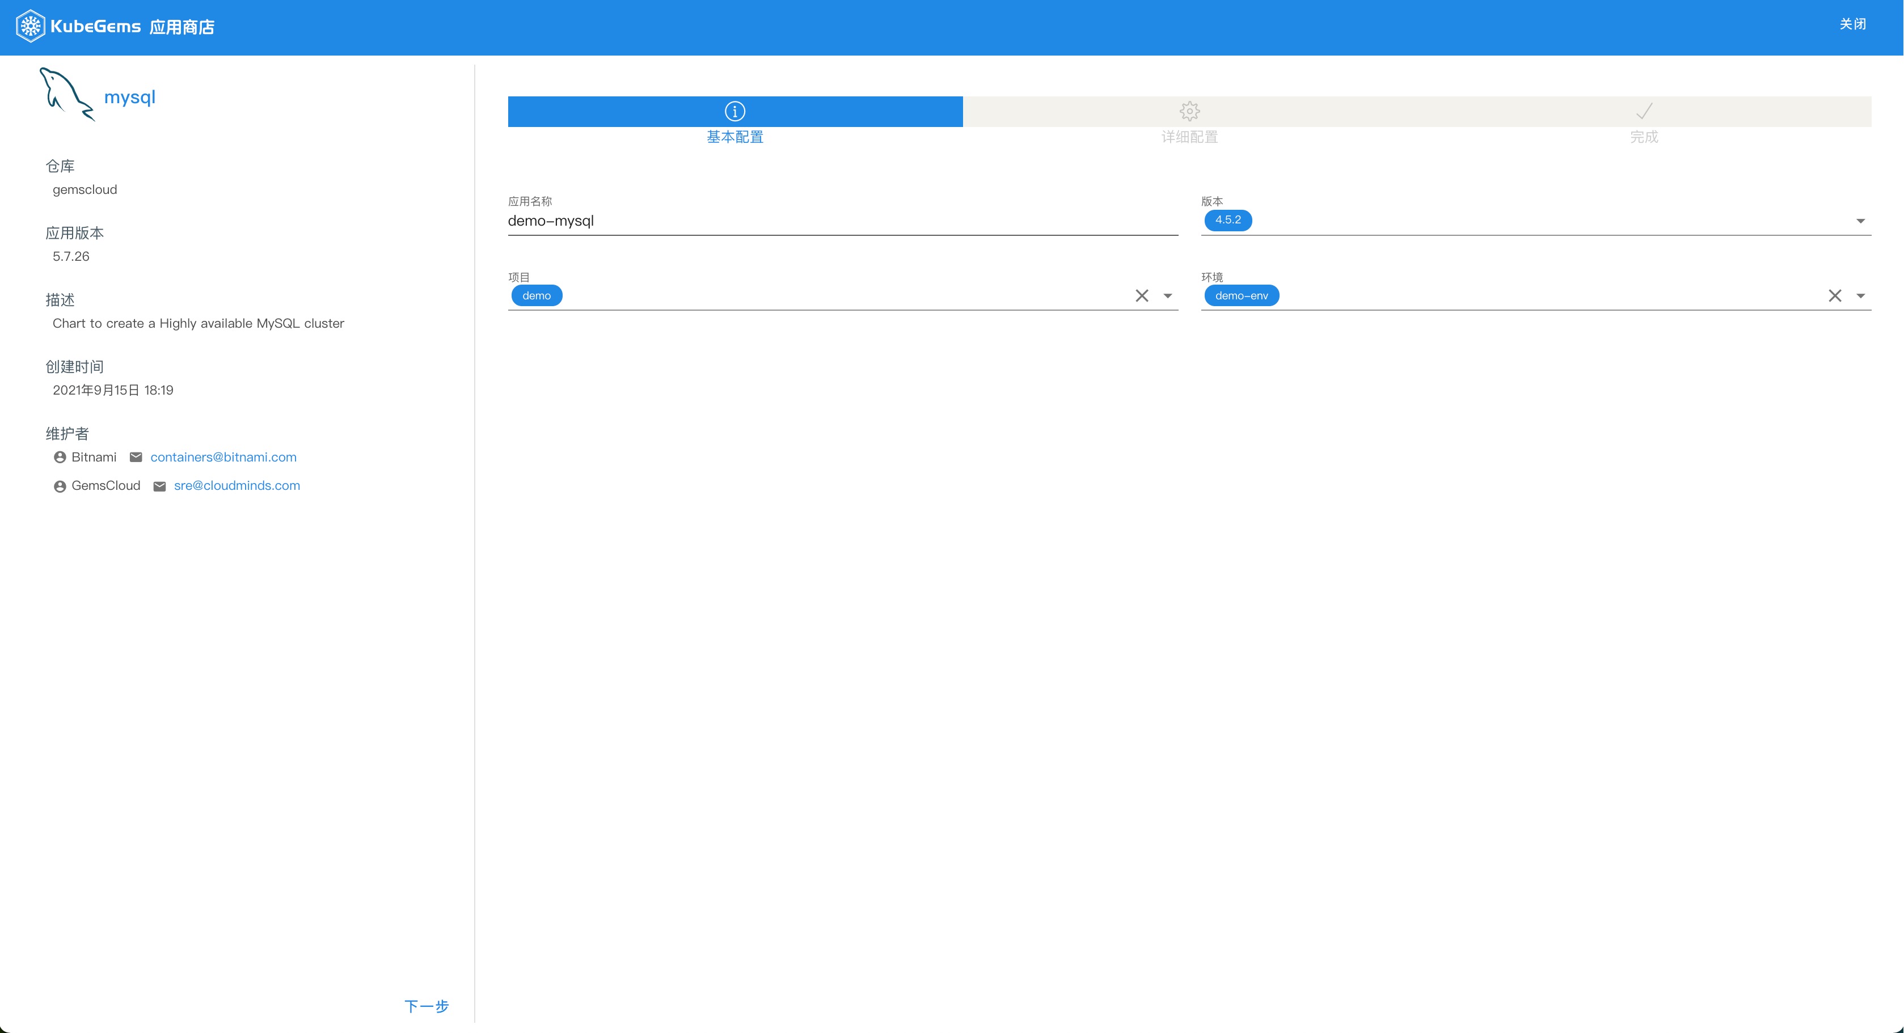Screen dimensions: 1904x1033
Task: Click the mail icon beside sre@cloudminds.com
Action: click(159, 486)
